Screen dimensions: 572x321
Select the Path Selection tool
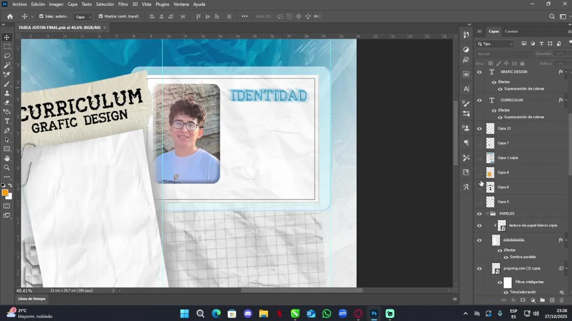pos(7,140)
